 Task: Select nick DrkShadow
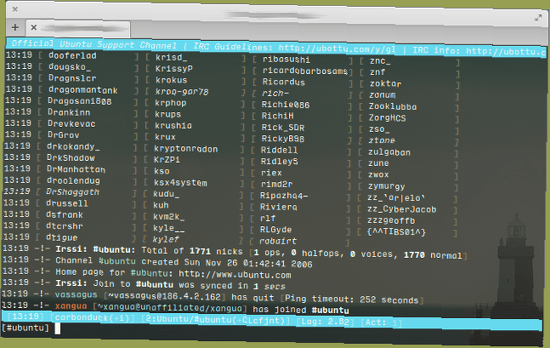coord(71,158)
